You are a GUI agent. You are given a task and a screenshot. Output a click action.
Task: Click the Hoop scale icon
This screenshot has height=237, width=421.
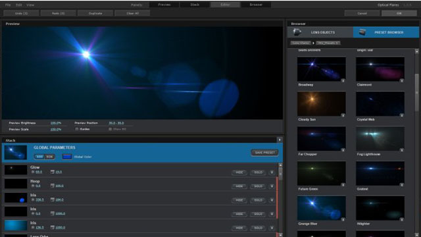tap(53, 186)
